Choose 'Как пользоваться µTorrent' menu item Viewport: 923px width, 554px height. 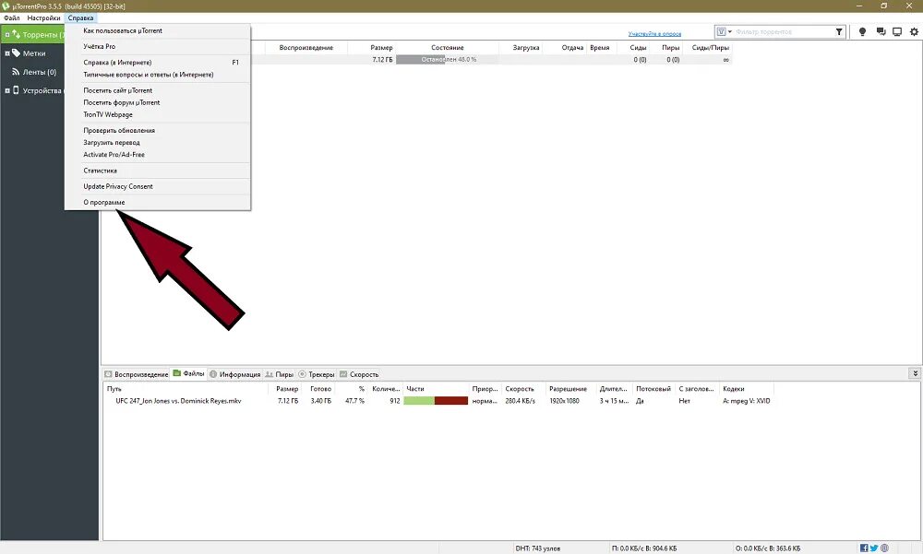coord(157,30)
